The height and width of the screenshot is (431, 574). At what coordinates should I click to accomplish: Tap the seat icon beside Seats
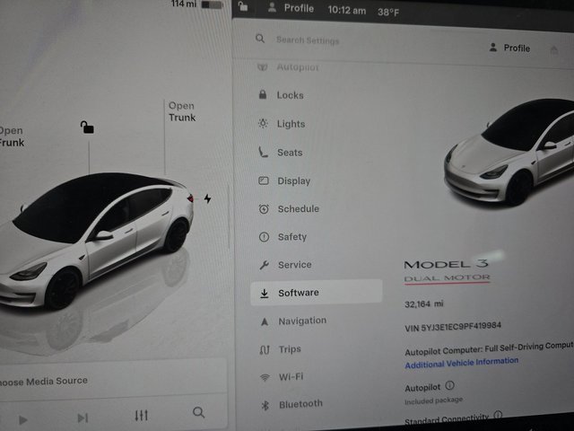(263, 152)
